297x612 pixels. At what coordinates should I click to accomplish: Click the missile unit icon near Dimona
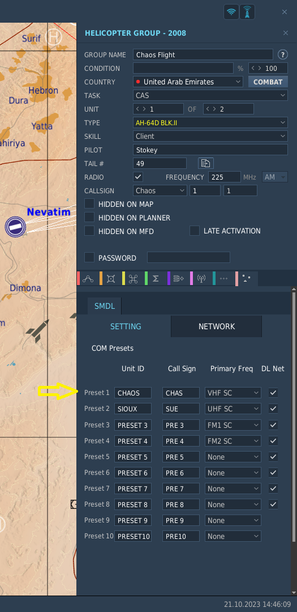(x=37, y=331)
